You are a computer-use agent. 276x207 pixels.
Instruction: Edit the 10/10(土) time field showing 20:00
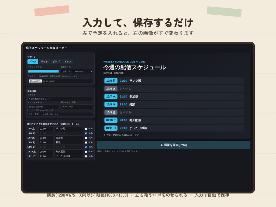46,151
